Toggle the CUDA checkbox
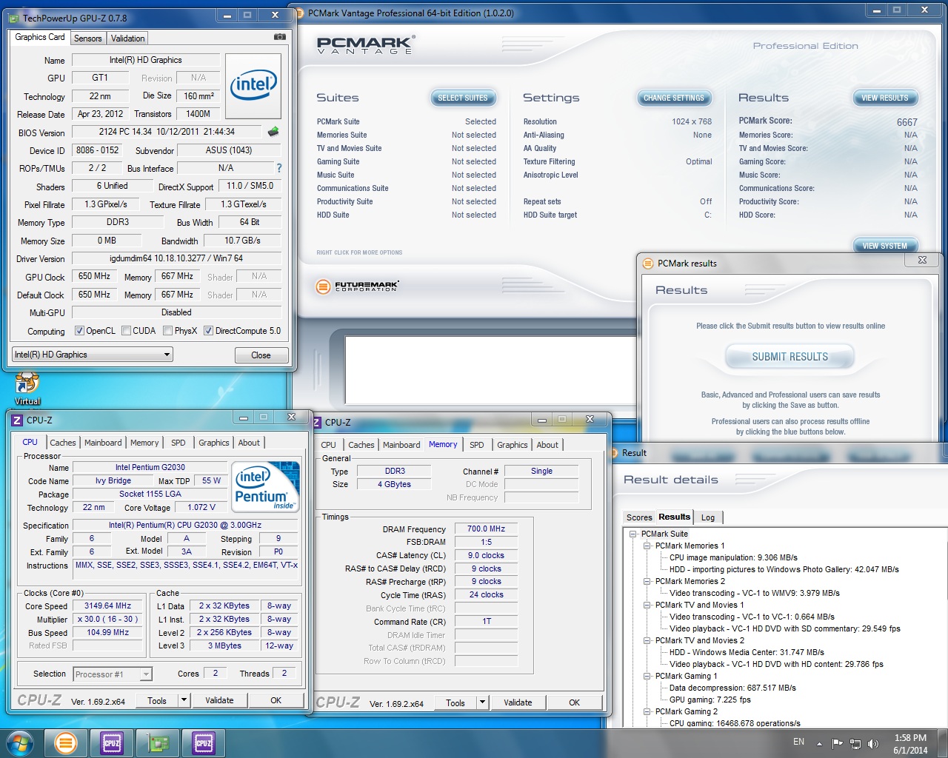This screenshot has width=948, height=758. (x=126, y=331)
